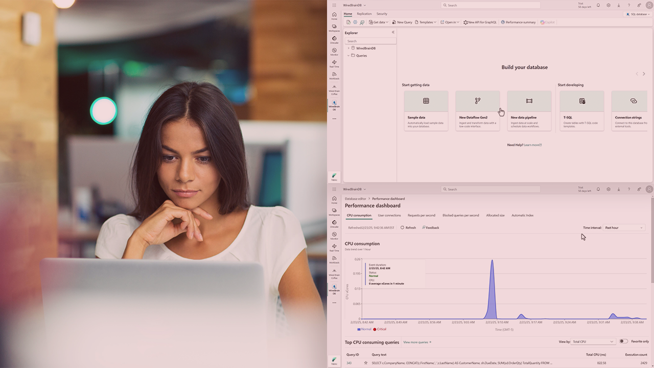Image resolution: width=654 pixels, height=368 pixels.
Task: Toggle the Critical series in chart legend
Action: (x=379, y=329)
